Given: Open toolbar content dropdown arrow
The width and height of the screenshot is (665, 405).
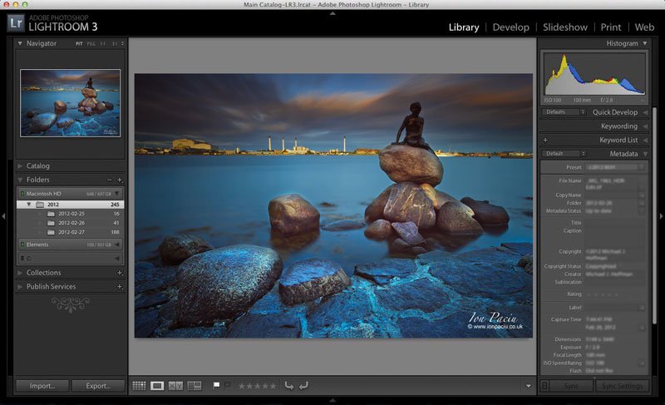Looking at the screenshot, I should (x=528, y=386).
